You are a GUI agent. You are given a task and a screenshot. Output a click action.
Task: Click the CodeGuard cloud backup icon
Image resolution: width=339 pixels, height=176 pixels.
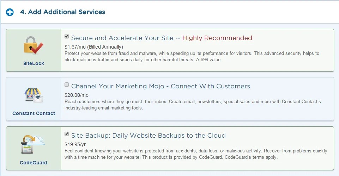tap(33, 144)
